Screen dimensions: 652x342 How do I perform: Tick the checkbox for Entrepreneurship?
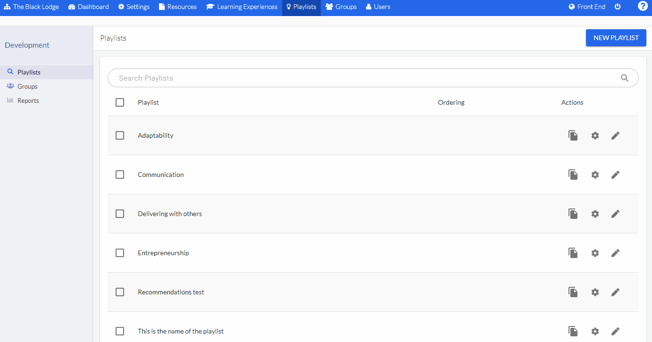pyautogui.click(x=119, y=253)
